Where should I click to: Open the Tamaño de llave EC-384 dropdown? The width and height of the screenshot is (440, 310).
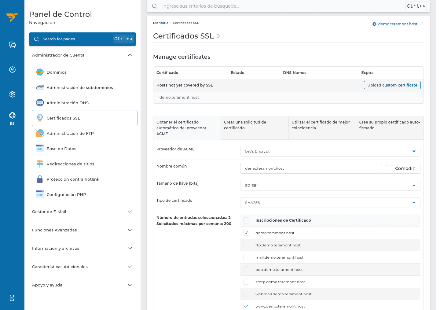330,186
